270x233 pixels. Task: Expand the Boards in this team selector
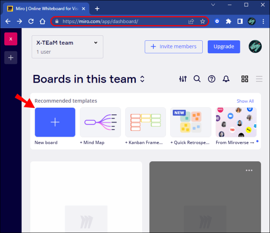(x=142, y=79)
